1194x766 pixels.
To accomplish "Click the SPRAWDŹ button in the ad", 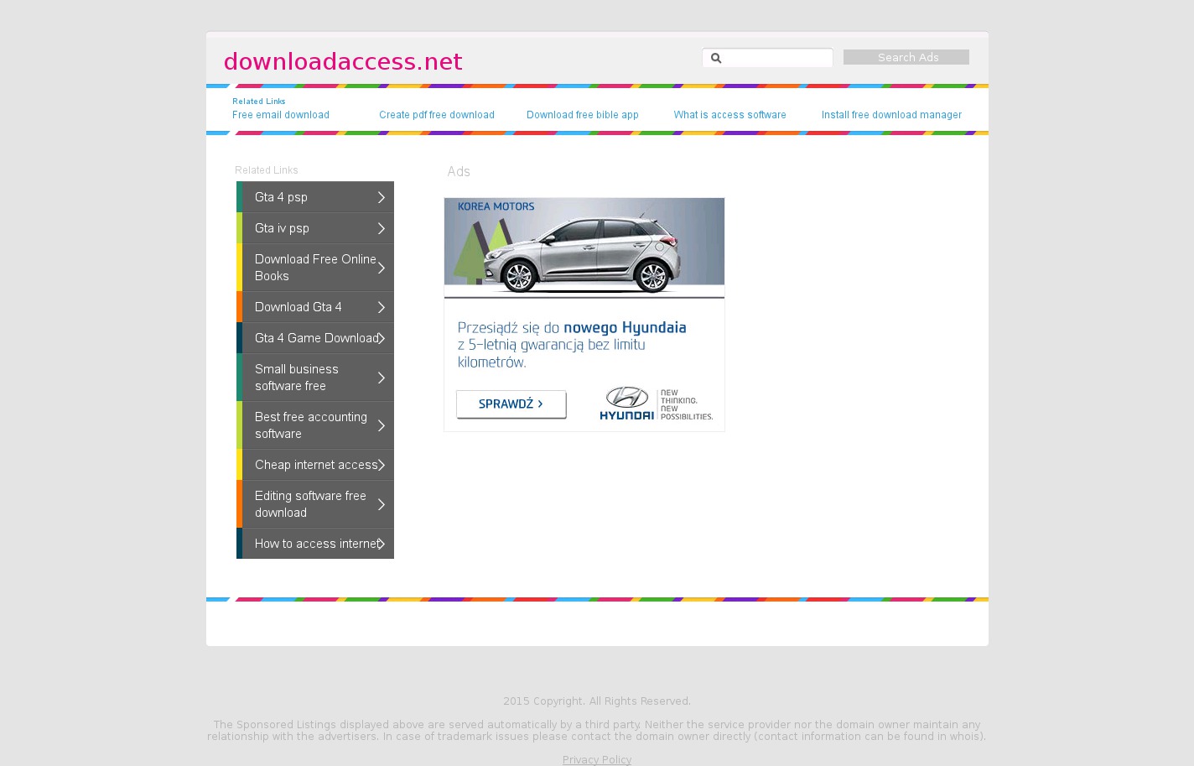I will [x=511, y=404].
